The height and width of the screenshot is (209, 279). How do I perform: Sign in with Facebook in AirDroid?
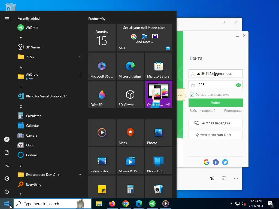pyautogui.click(x=216, y=162)
